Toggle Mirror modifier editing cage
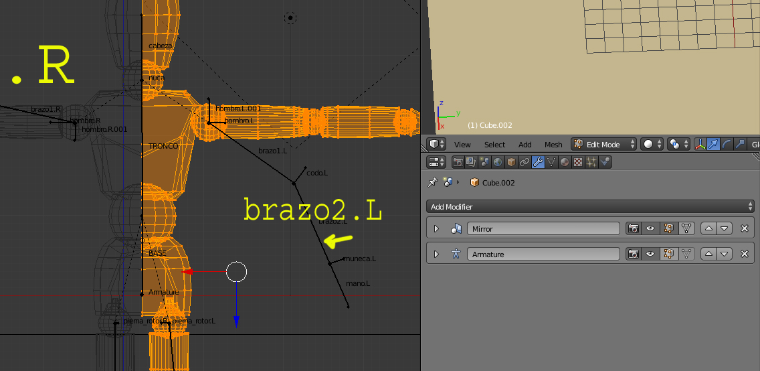 [x=686, y=228]
